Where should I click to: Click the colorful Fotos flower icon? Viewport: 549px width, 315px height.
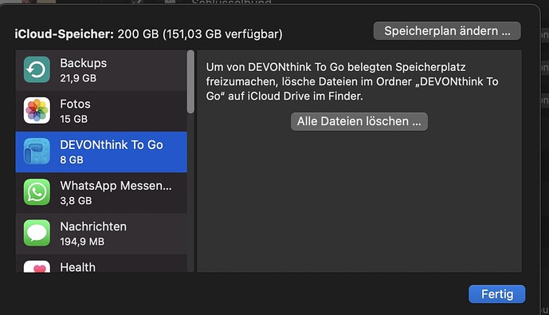[x=37, y=110]
